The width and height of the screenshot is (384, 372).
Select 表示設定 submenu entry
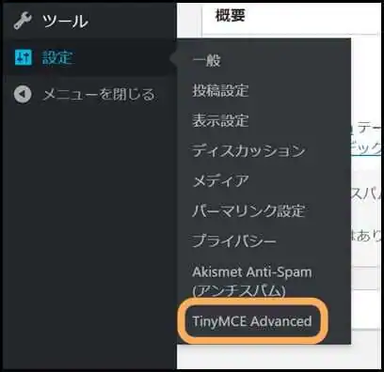tap(220, 120)
